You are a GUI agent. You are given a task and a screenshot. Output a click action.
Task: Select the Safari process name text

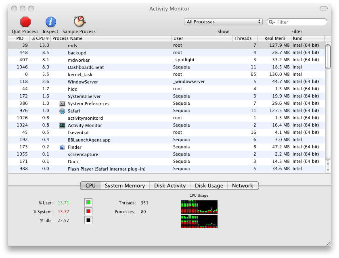[x=74, y=111]
